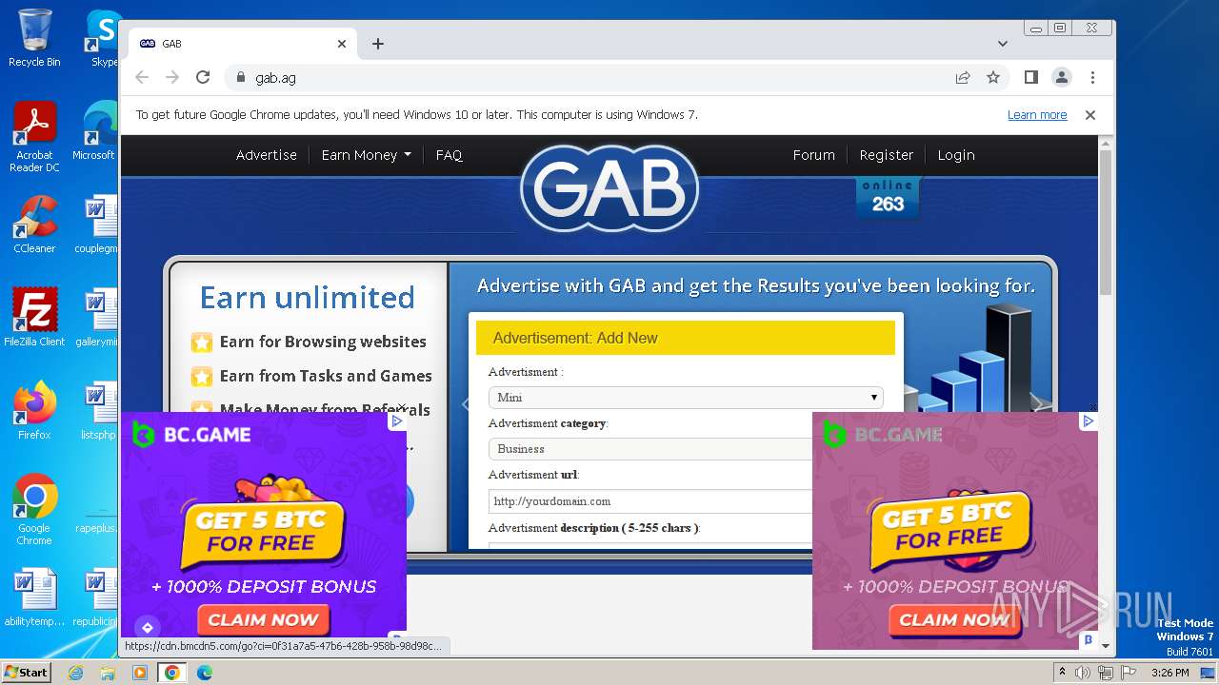The image size is (1219, 685).
Task: Reload the gab.ag page
Action: click(x=203, y=77)
